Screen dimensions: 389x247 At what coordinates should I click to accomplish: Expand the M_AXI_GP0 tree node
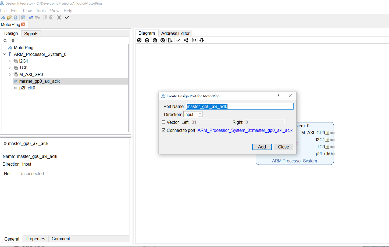(10, 74)
